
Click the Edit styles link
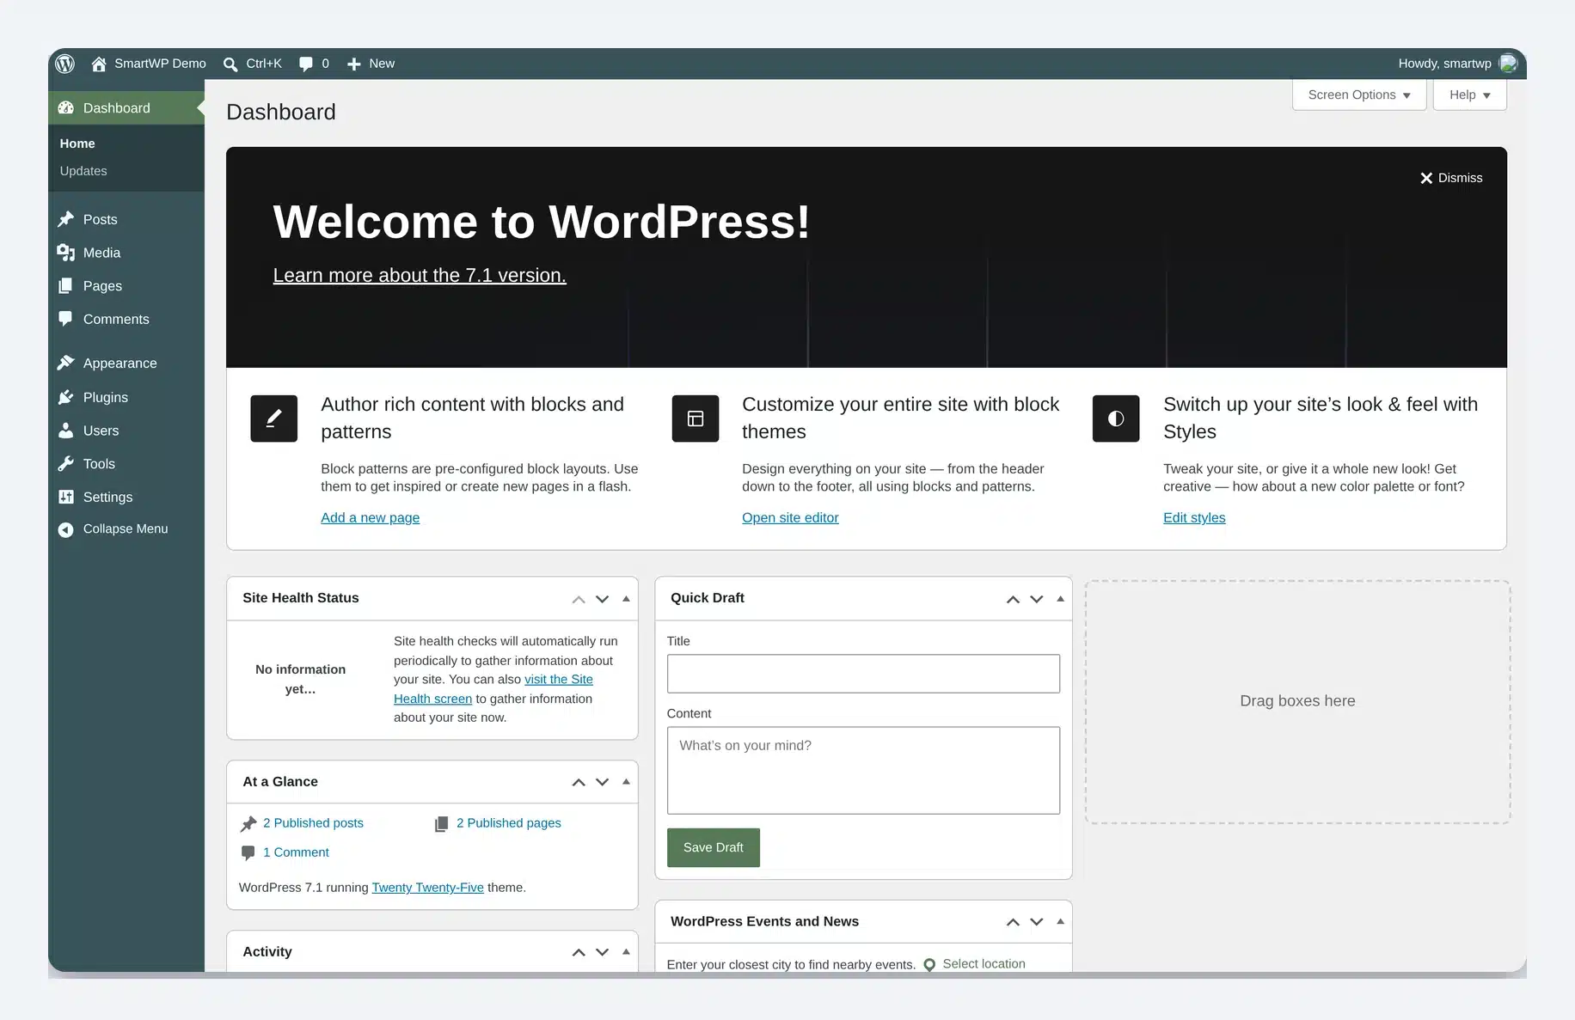pyautogui.click(x=1194, y=517)
